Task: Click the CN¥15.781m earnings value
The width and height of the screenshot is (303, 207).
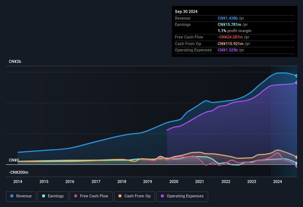Action: click(x=230, y=24)
